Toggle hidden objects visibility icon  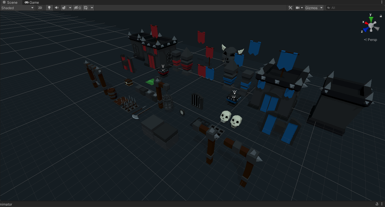tap(77, 8)
